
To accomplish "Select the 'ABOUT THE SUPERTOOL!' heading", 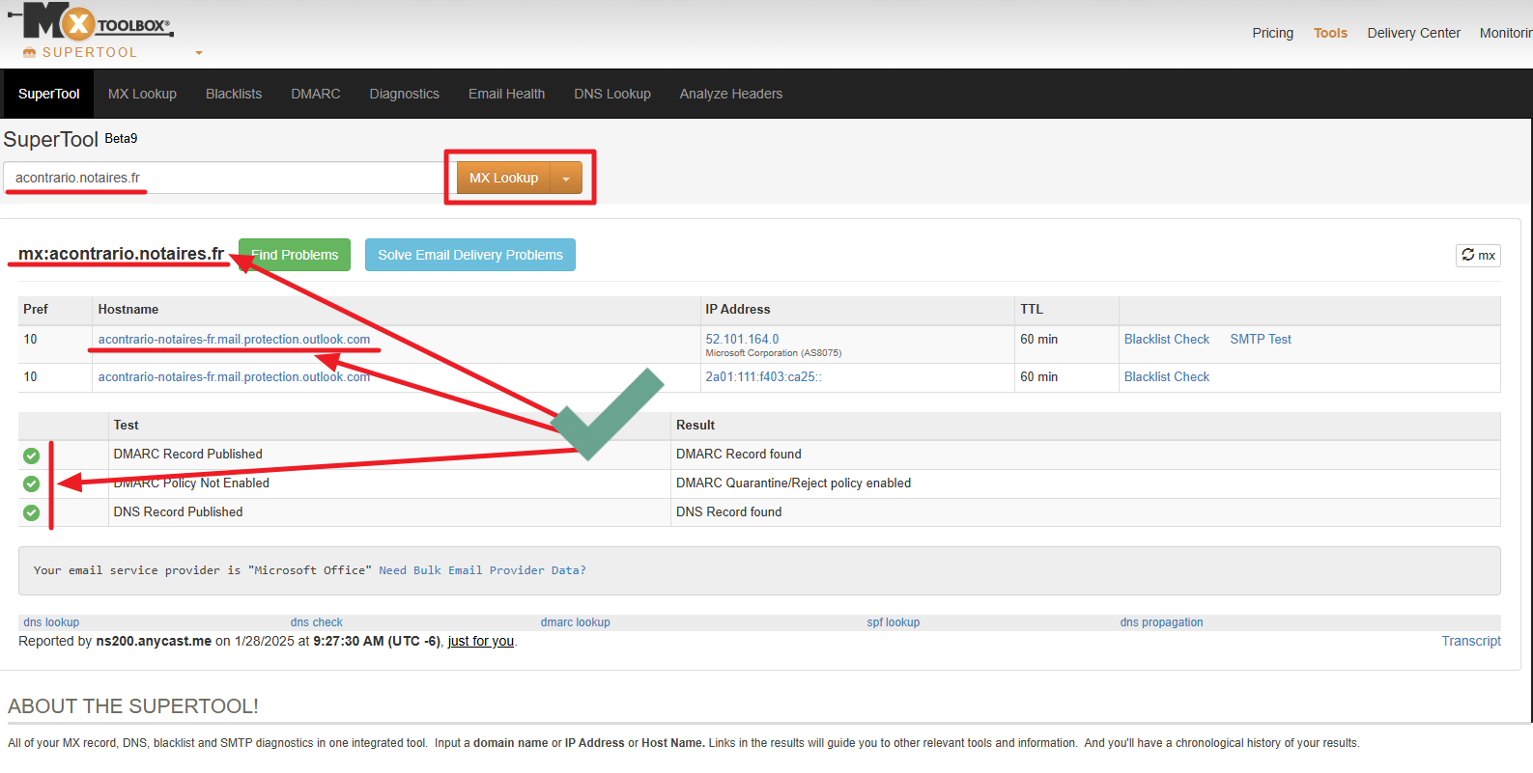I will pyautogui.click(x=133, y=706).
